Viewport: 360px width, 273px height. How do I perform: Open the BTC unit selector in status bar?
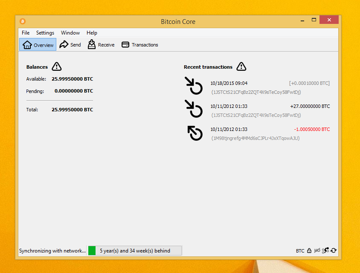[x=300, y=251]
